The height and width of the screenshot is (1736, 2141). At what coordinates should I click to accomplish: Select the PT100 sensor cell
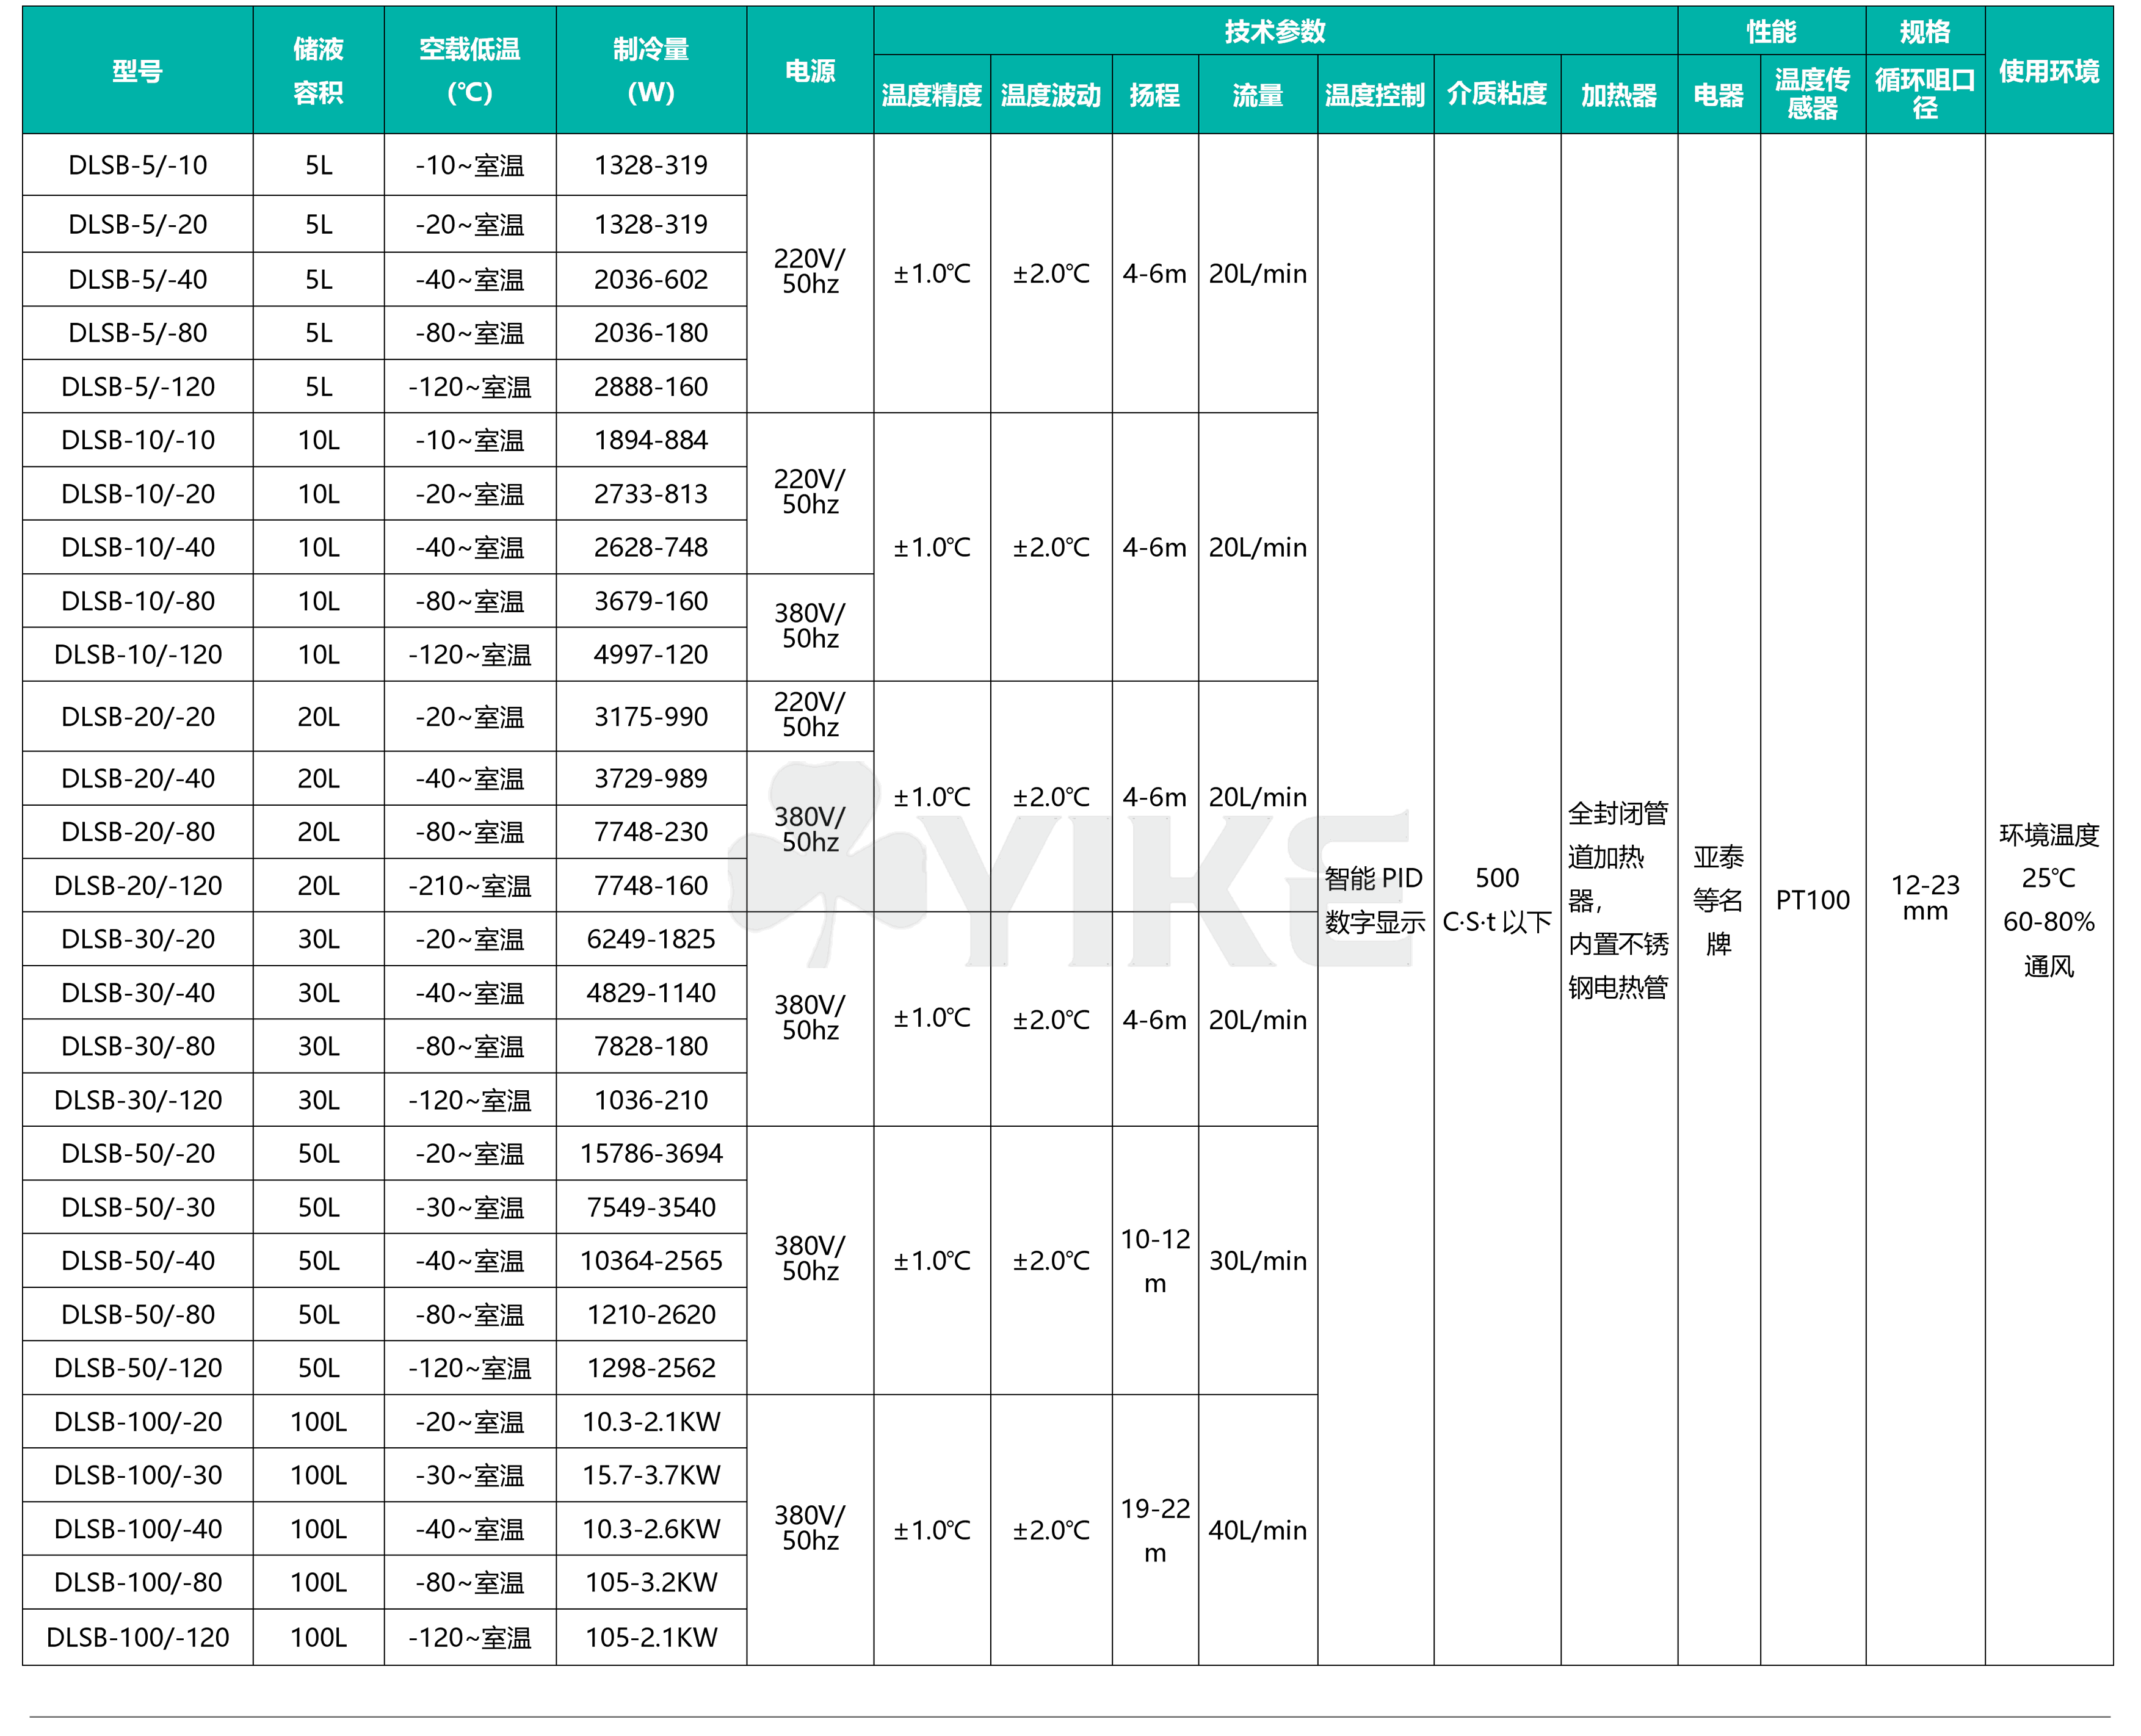pyautogui.click(x=1812, y=900)
